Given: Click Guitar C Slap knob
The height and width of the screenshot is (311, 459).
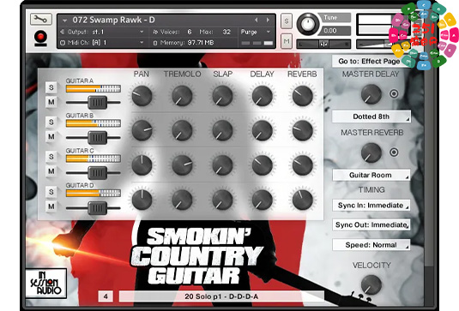Looking at the screenshot, I should (x=222, y=165).
